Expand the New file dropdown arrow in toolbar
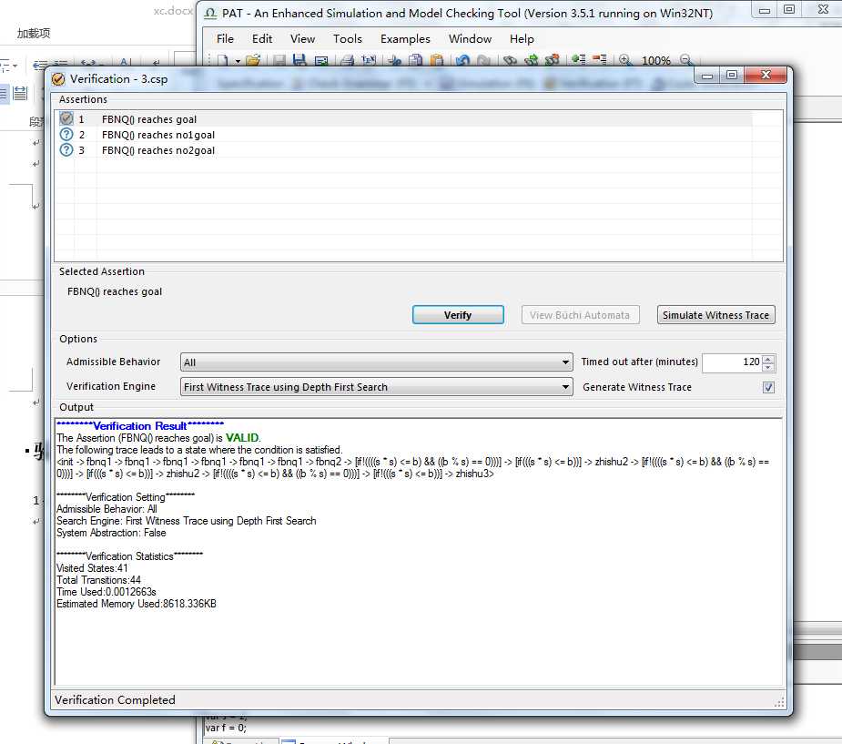This screenshot has width=842, height=744. [x=238, y=61]
